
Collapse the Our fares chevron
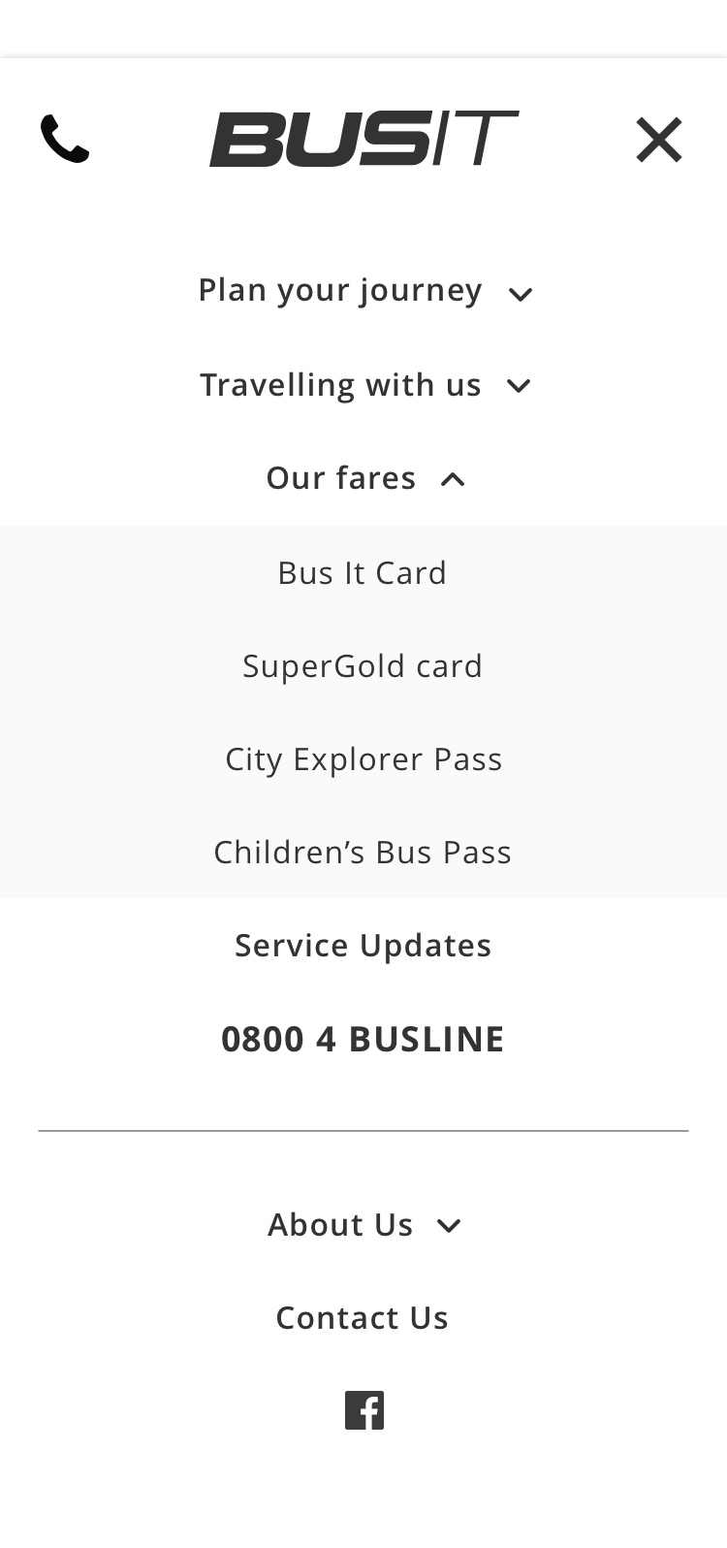[x=453, y=479]
